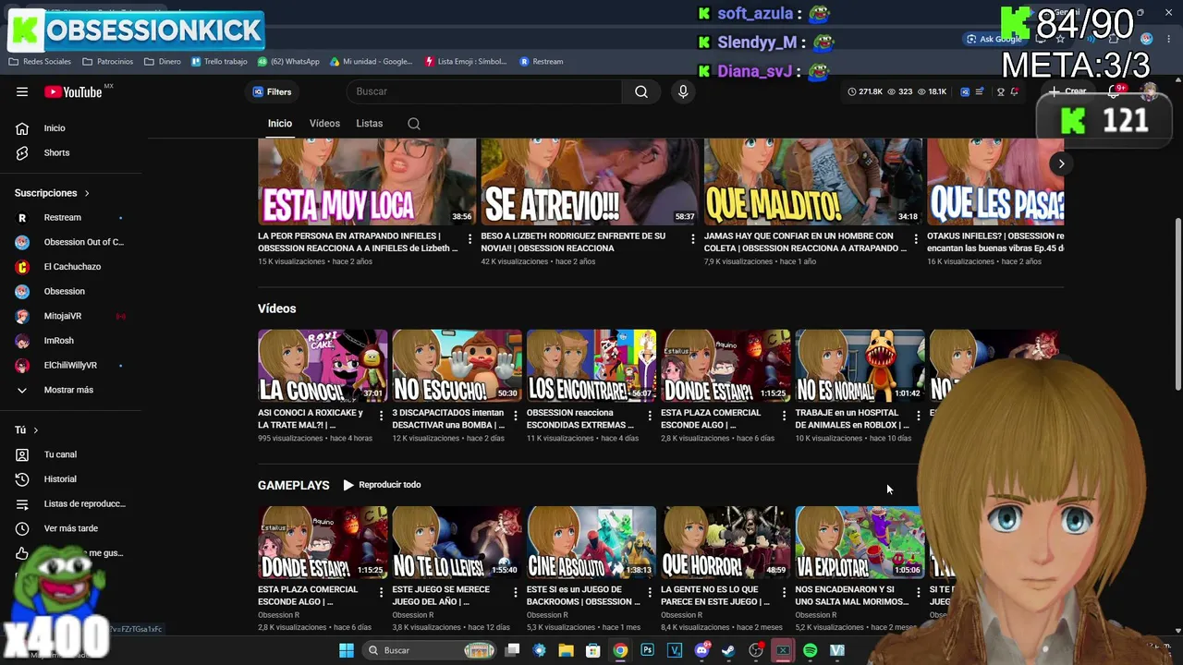Open the Lista Emoji bookmark
Screen dimensions: 1183x665
pos(466,62)
